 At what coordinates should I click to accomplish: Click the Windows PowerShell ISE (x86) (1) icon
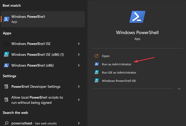6,54
